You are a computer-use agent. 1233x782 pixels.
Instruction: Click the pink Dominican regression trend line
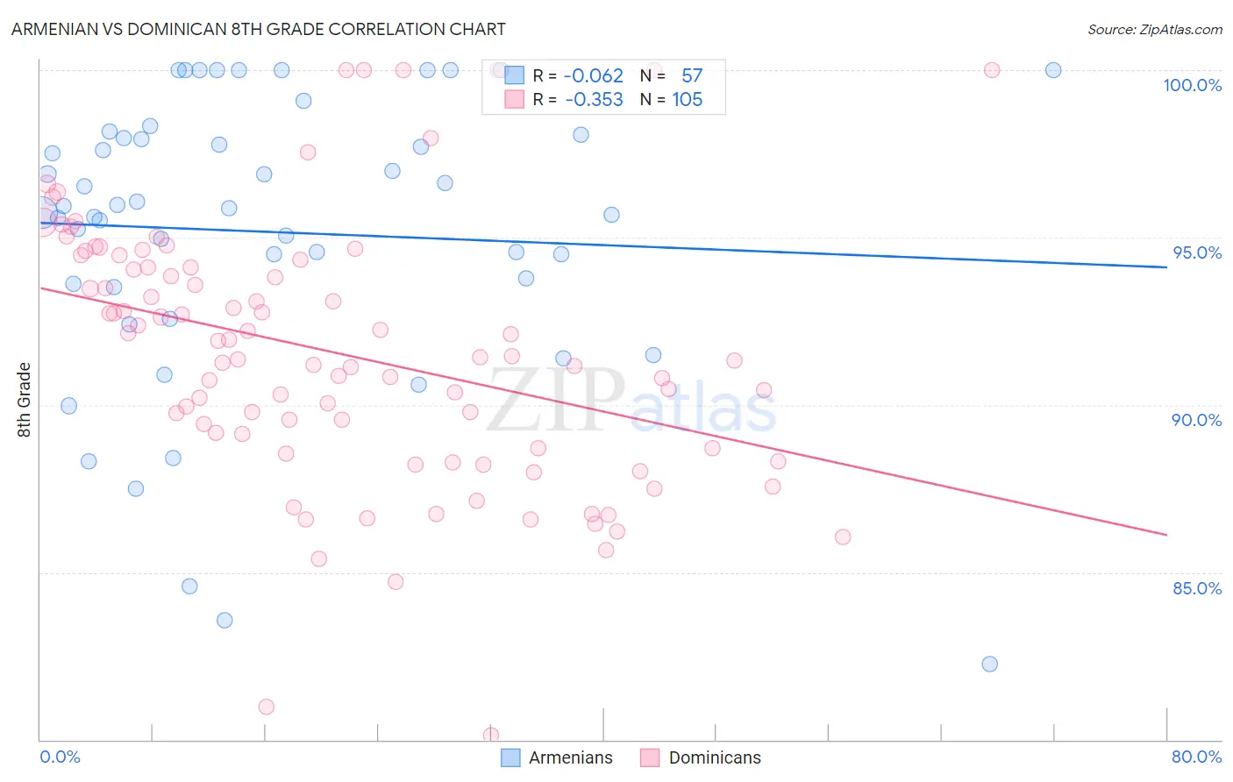pyautogui.click(x=602, y=410)
